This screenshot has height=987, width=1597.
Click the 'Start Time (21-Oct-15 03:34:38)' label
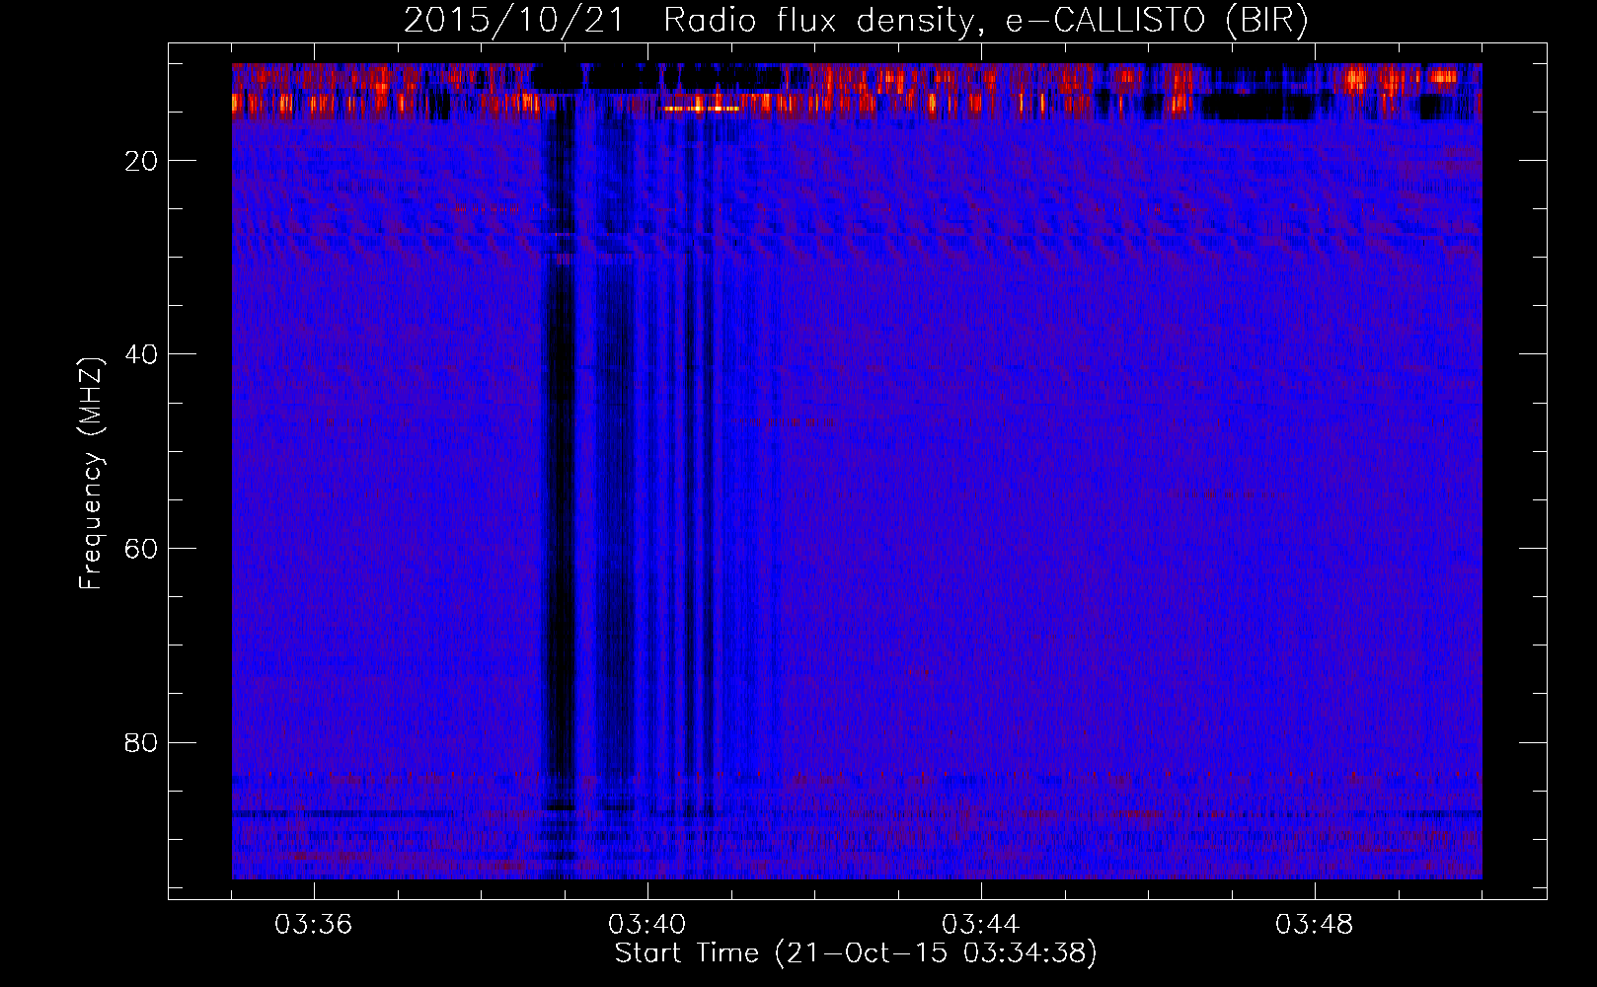[x=856, y=953]
